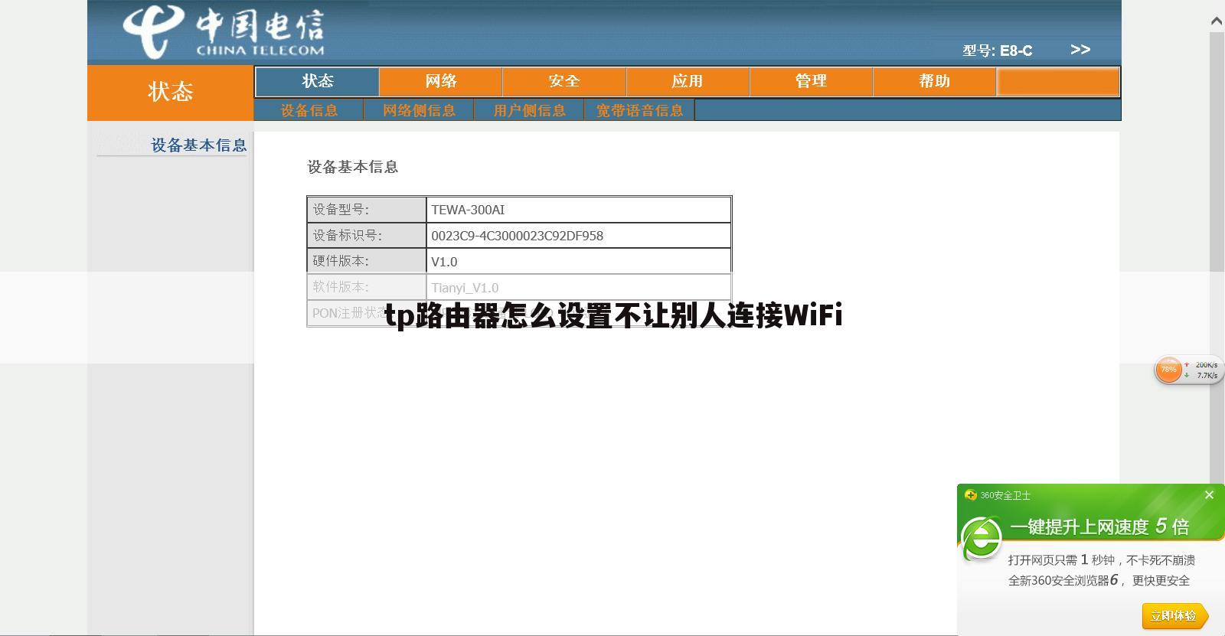Switch to the 安全 tab

pos(564,81)
